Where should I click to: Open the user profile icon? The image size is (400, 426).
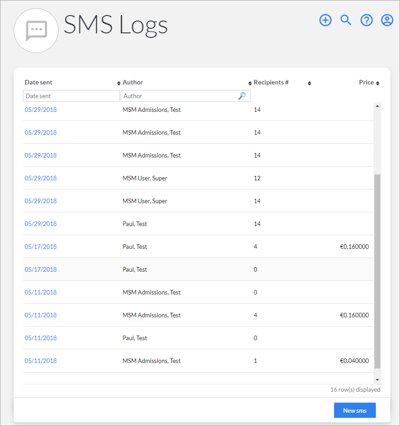tap(387, 20)
